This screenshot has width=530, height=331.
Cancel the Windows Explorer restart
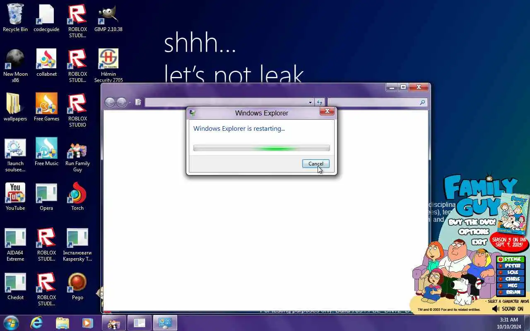[x=316, y=163]
